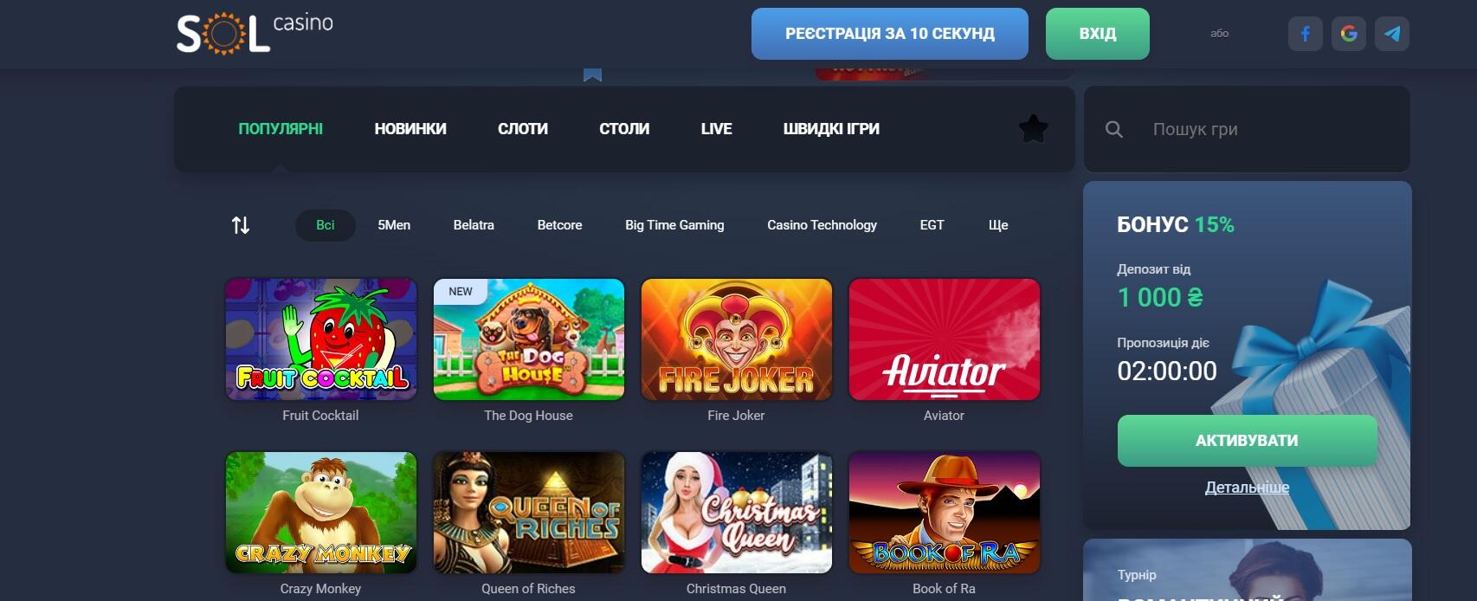Activate the bonus with Активувати button
Screen dimensions: 1477x601
pyautogui.click(x=1247, y=441)
